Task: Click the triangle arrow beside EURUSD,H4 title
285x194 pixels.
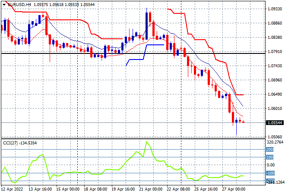Action: [x=4, y=4]
